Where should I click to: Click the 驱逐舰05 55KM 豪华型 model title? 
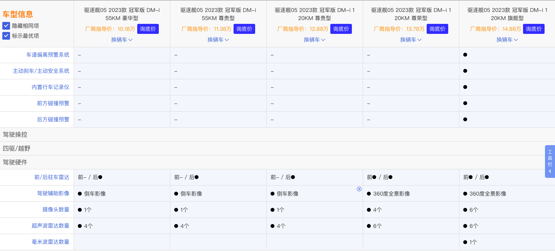[x=122, y=14]
